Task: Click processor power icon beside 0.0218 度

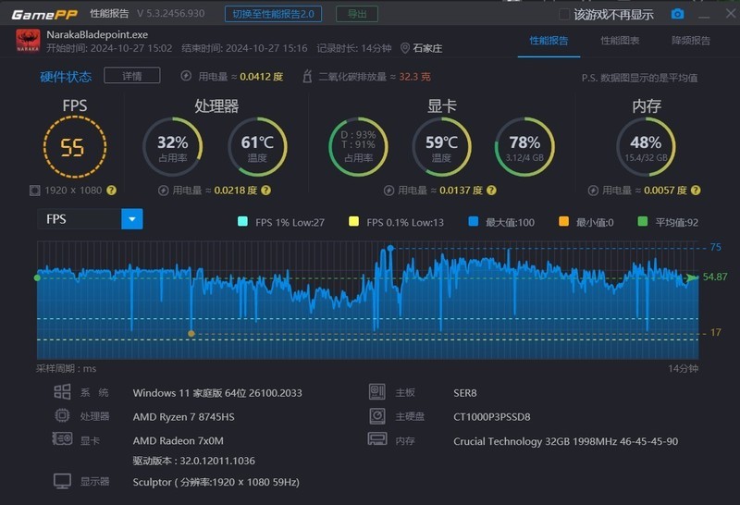Action: 163,191
